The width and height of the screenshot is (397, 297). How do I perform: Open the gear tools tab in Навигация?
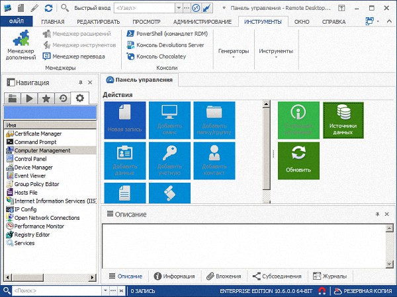click(x=80, y=98)
